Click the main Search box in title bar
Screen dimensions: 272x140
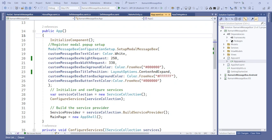(131, 3)
